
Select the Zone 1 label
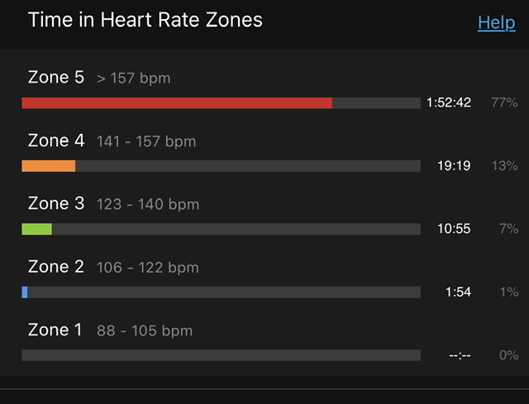click(55, 330)
